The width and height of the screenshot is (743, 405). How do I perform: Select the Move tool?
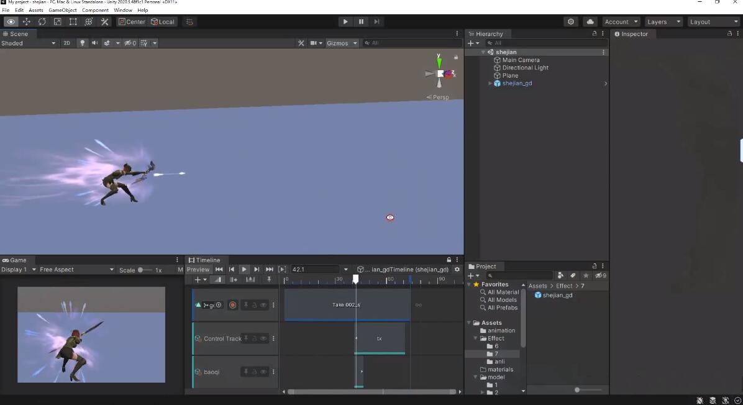[27, 22]
